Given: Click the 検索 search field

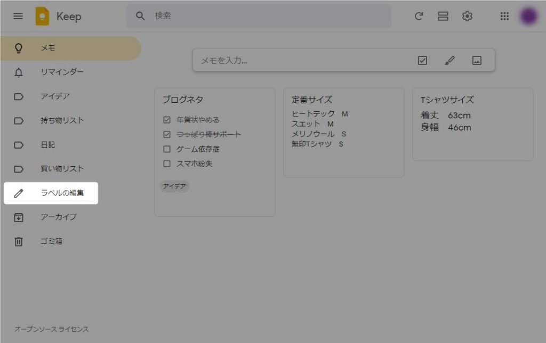Looking at the screenshot, I should [x=267, y=16].
